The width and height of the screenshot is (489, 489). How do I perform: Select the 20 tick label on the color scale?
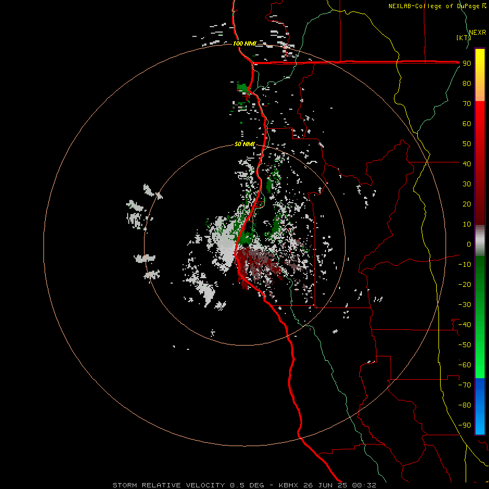[467, 204]
